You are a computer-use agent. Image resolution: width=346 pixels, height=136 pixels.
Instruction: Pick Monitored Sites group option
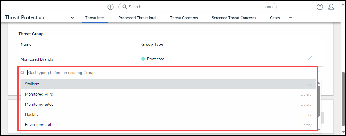tap(39, 104)
